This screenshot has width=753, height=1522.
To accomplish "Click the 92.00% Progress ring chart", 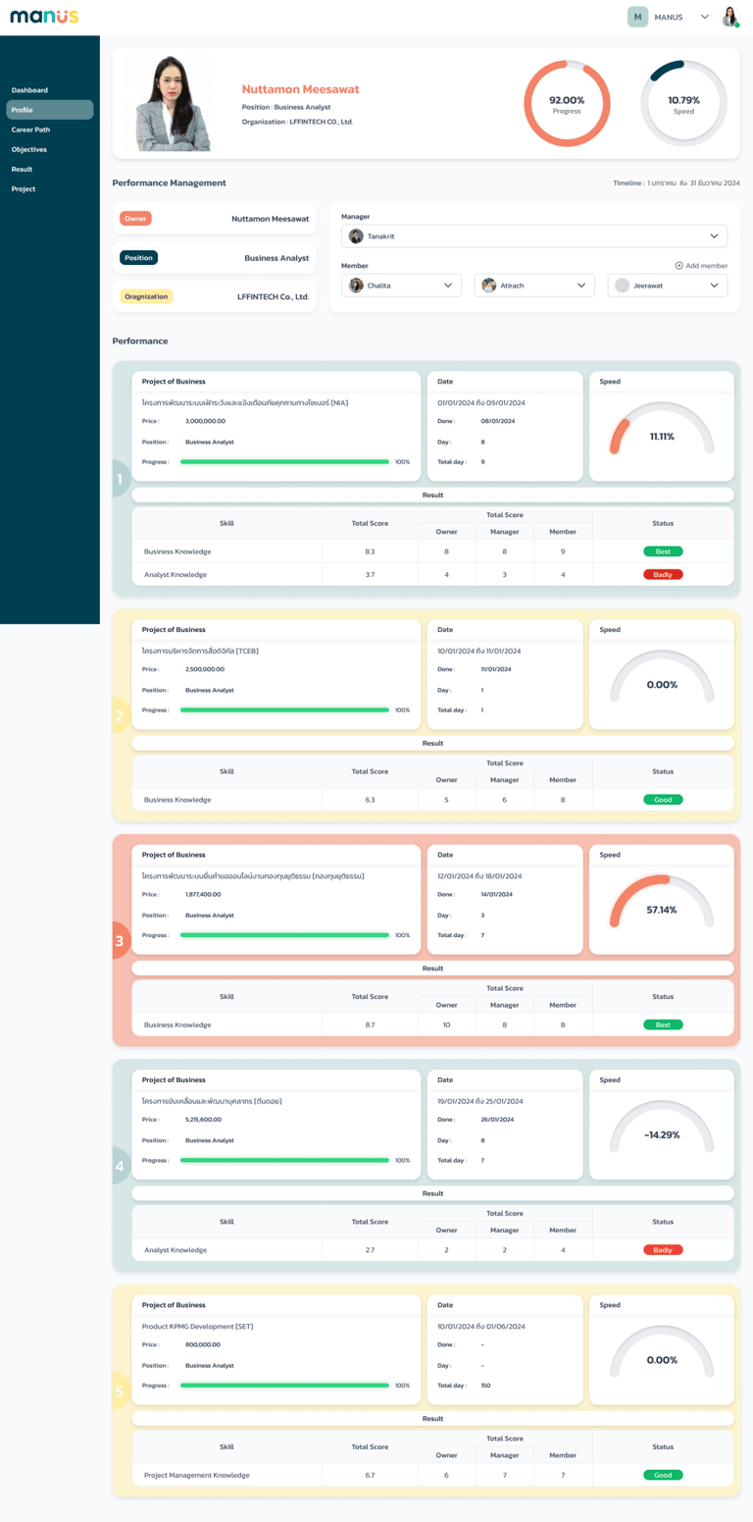I will pos(567,103).
